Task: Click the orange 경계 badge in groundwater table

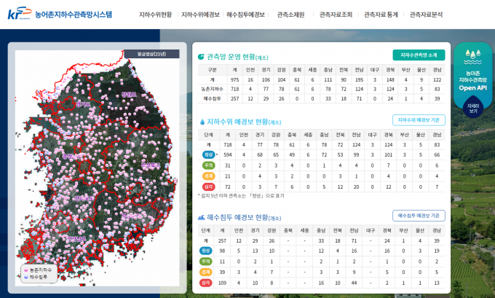Action: click(208, 176)
